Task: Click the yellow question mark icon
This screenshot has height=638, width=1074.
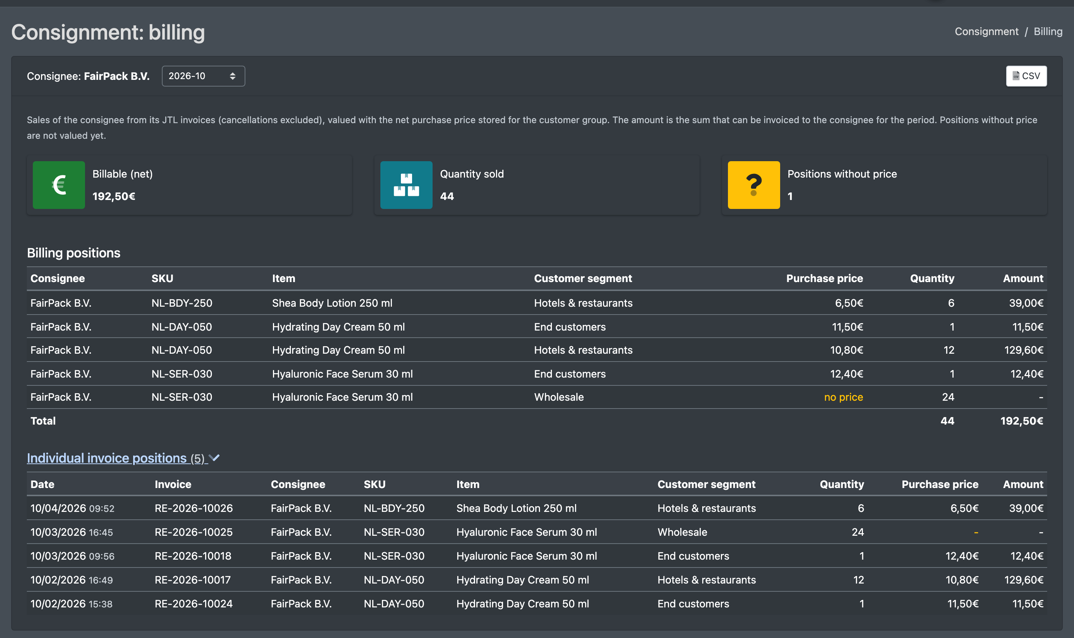Action: click(754, 185)
